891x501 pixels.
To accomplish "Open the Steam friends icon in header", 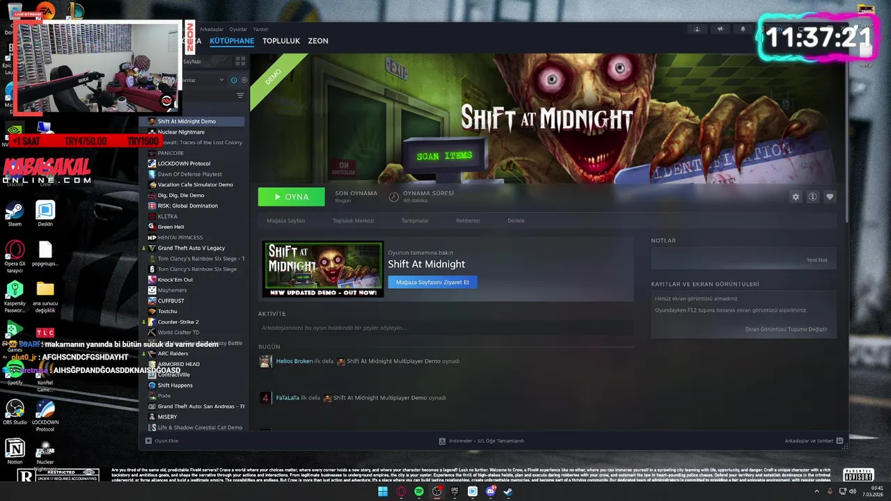I will pyautogui.click(x=697, y=29).
